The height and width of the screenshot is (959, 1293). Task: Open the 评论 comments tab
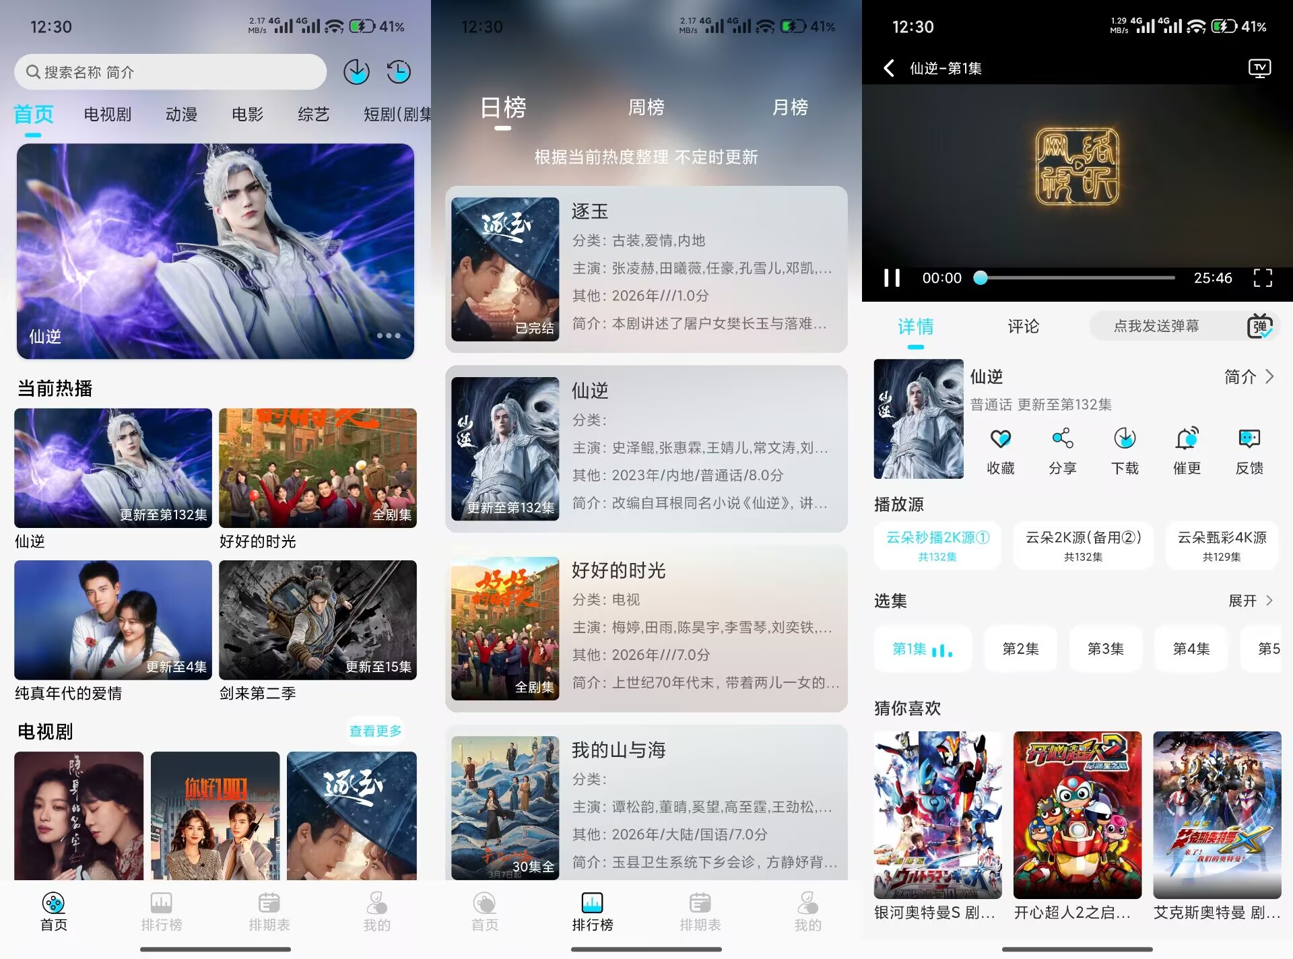1023,326
